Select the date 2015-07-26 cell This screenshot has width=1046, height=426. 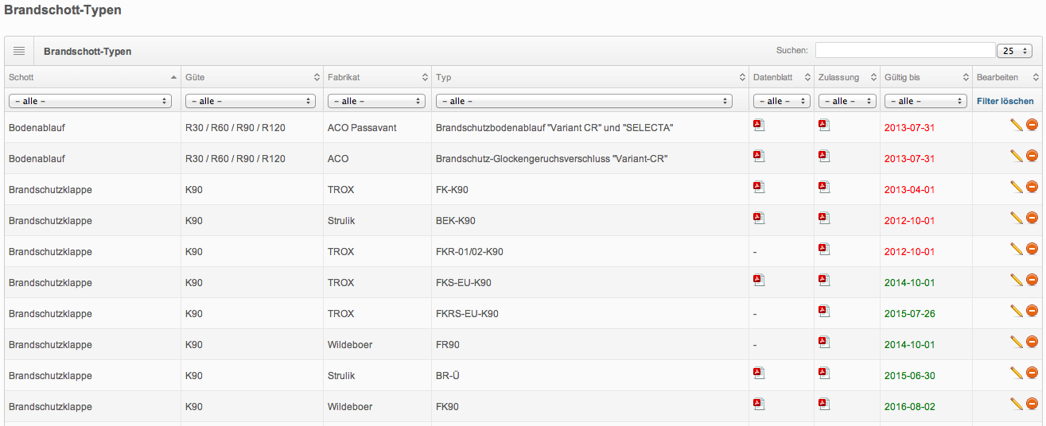click(x=909, y=314)
